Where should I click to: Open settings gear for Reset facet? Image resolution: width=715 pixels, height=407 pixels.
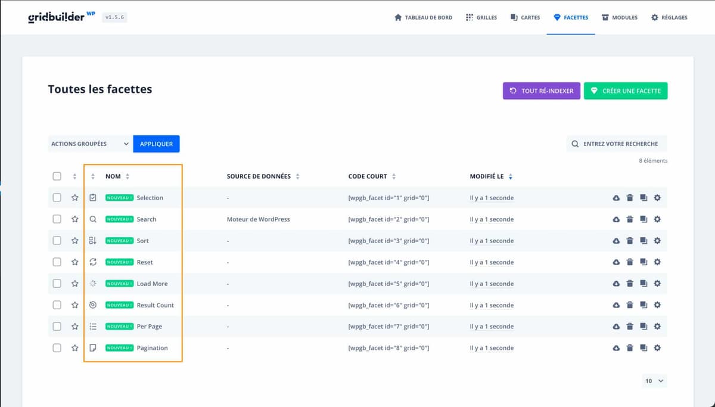tap(657, 262)
